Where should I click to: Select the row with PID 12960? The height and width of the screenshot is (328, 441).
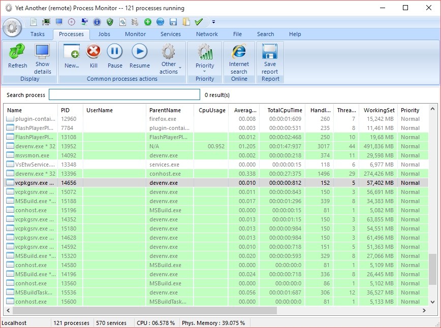(x=216, y=119)
